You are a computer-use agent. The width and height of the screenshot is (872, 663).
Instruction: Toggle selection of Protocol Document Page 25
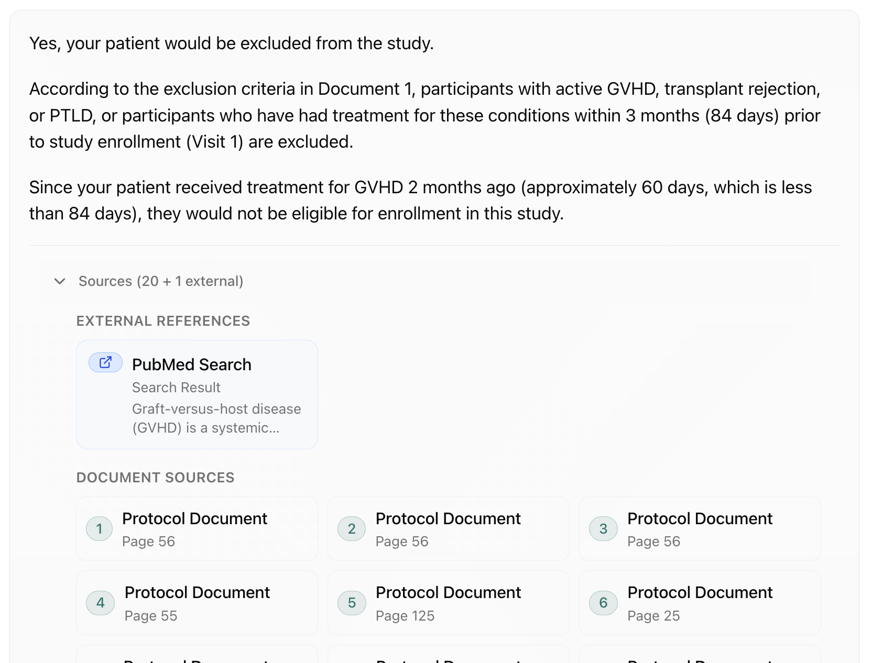point(700,603)
